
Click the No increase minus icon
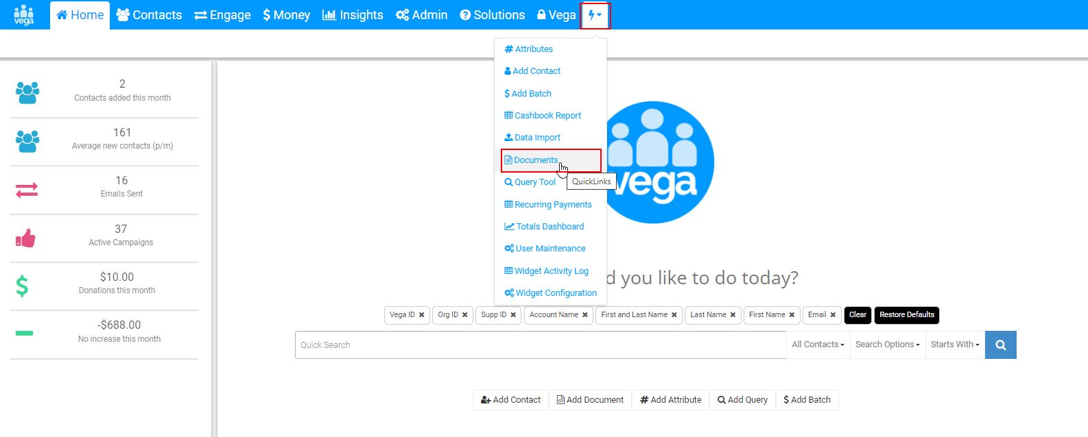tap(24, 334)
